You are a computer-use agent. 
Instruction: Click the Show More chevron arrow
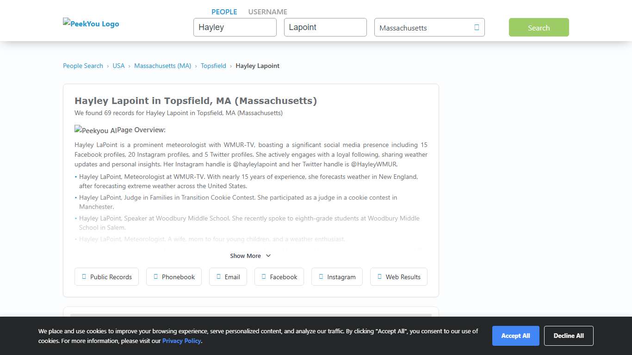pyautogui.click(x=268, y=256)
